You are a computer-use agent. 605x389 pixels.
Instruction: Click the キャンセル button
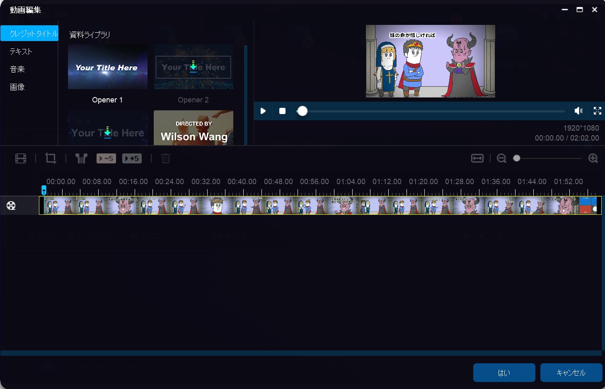(x=571, y=372)
